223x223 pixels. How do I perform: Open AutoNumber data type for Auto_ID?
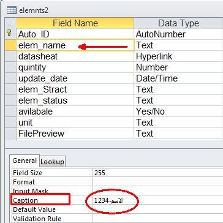pos(178,34)
